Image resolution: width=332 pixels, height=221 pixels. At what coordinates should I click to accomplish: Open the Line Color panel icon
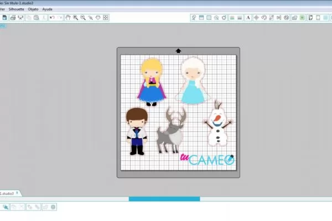[x=232, y=18]
